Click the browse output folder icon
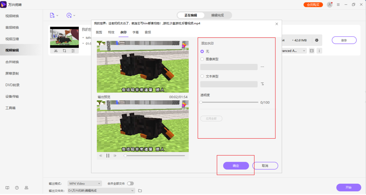Image resolution: width=366 pixels, height=195 pixels. tap(140, 191)
